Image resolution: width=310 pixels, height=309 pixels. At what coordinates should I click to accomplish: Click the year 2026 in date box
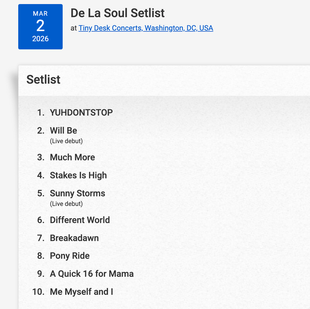tap(41, 39)
